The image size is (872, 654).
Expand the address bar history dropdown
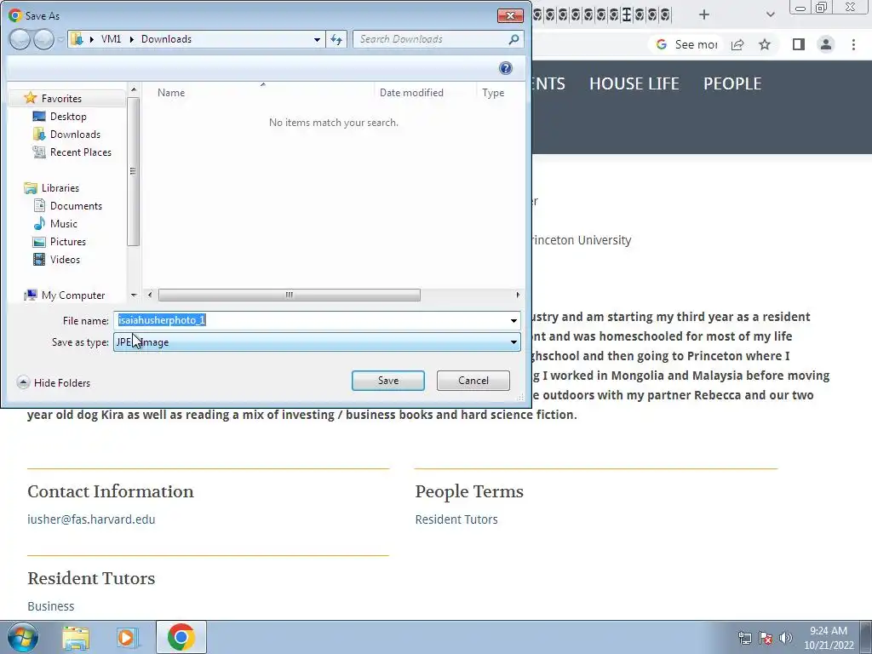[317, 39]
